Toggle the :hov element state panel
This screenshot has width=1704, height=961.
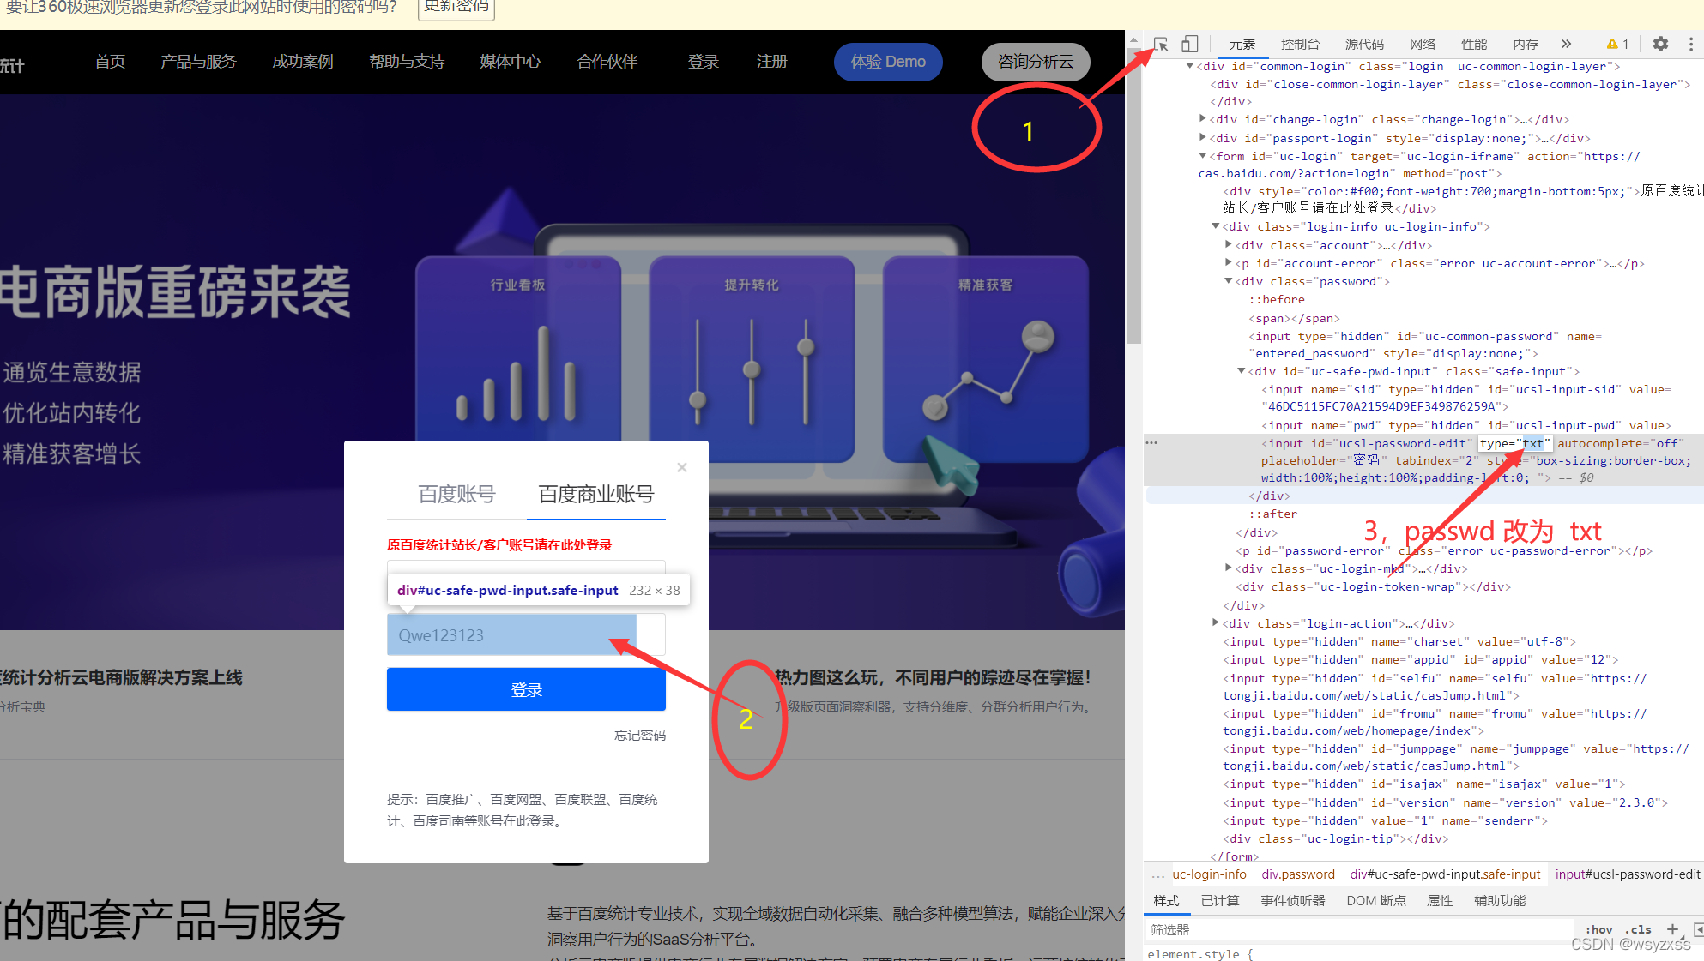pyautogui.click(x=1599, y=929)
